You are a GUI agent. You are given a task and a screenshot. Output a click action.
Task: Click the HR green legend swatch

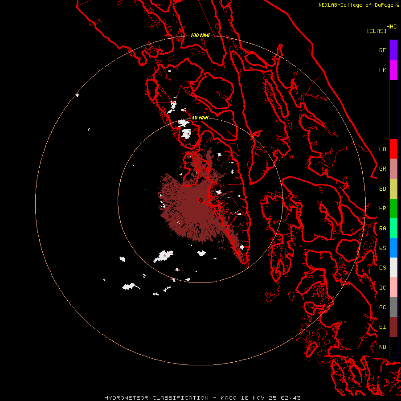[393, 208]
